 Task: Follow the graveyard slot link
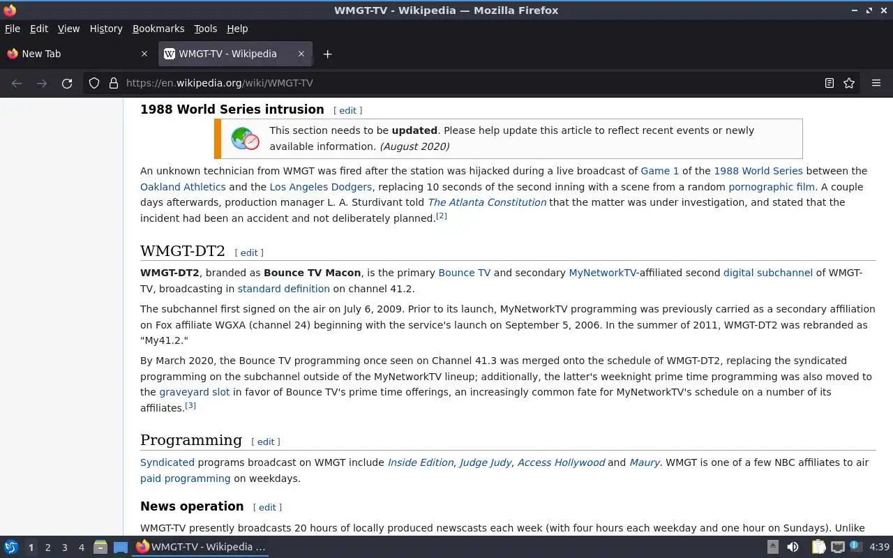pos(195,392)
